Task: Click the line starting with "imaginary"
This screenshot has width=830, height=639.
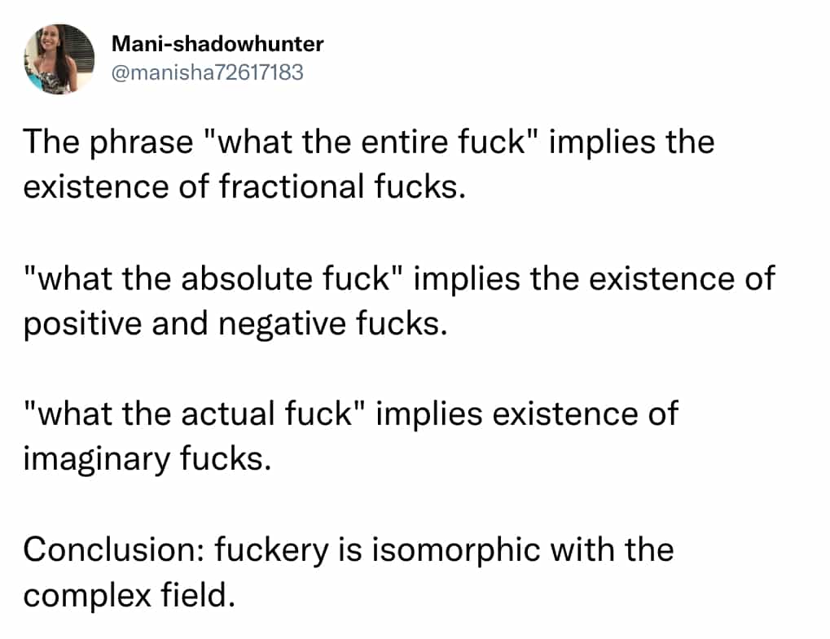Action: pos(146,458)
